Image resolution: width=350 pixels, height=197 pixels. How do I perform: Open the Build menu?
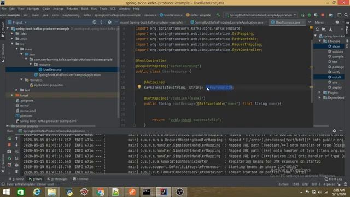(x=84, y=9)
